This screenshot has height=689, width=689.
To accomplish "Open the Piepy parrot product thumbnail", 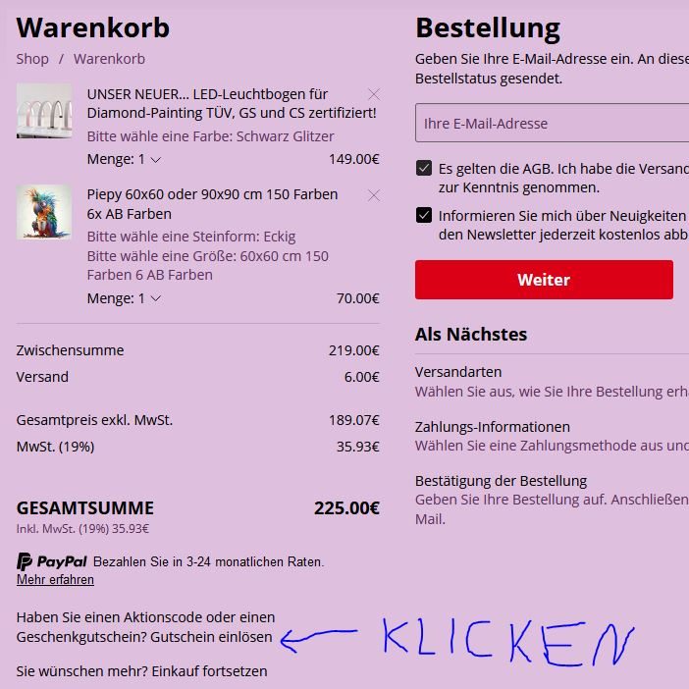I will pyautogui.click(x=44, y=212).
